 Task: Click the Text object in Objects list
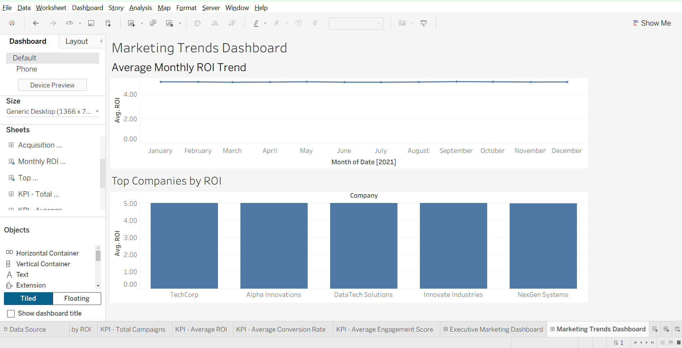click(17, 274)
